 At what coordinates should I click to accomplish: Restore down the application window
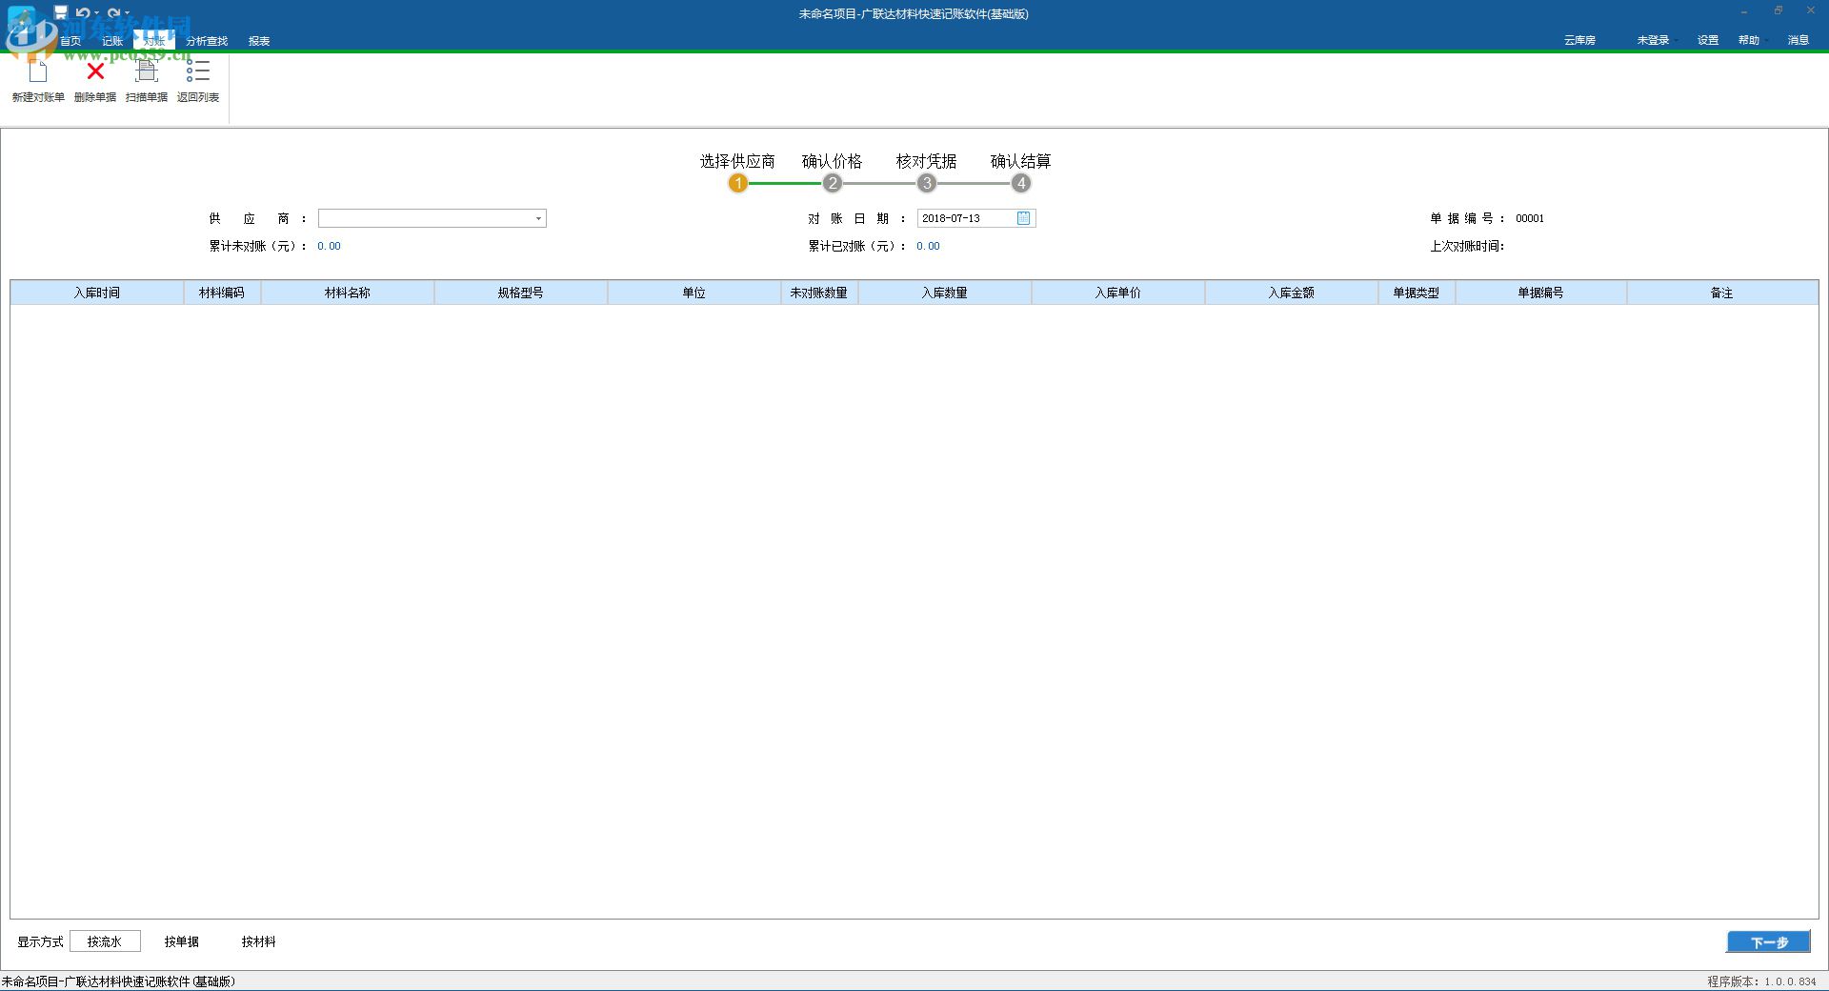click(x=1779, y=11)
